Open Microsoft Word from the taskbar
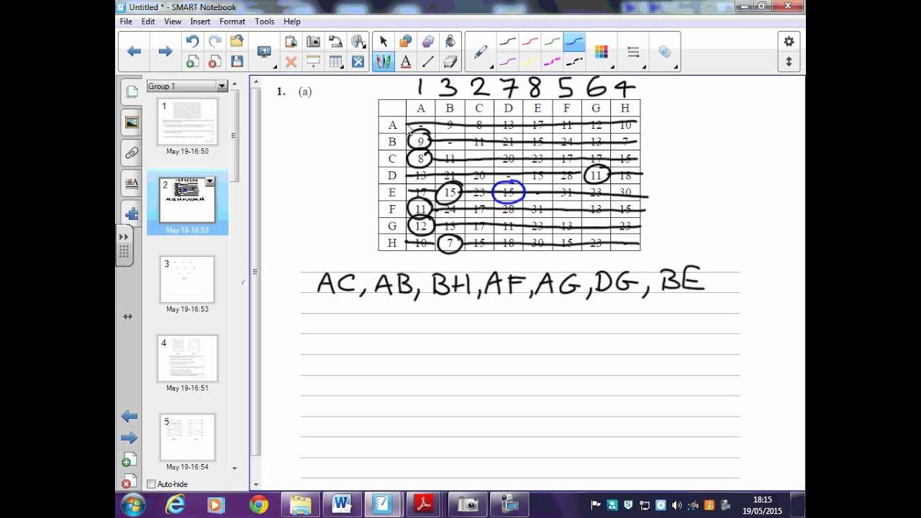This screenshot has height=518, width=921. [x=342, y=505]
